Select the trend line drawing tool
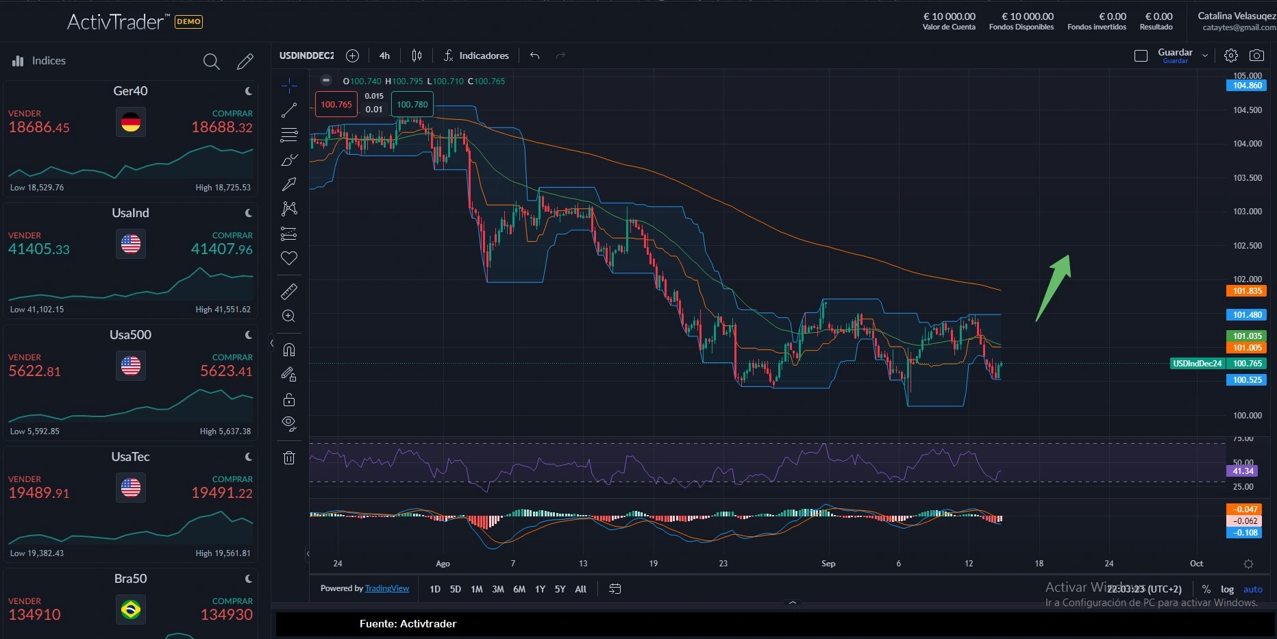Image resolution: width=1277 pixels, height=639 pixels. pos(289,110)
